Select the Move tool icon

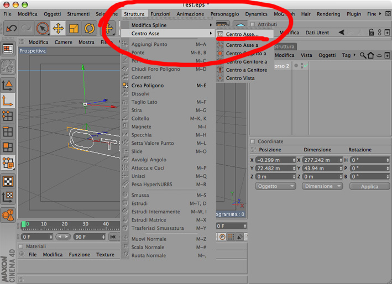click(x=58, y=28)
